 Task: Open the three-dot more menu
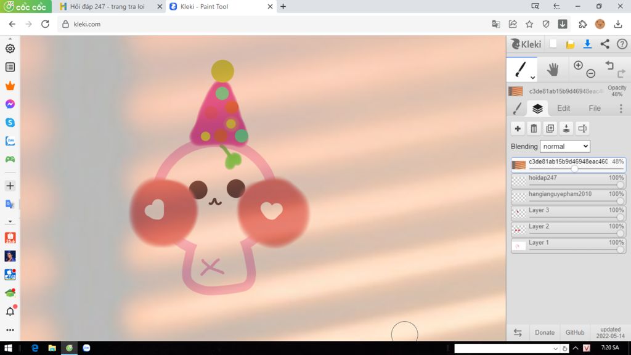pyautogui.click(x=621, y=108)
